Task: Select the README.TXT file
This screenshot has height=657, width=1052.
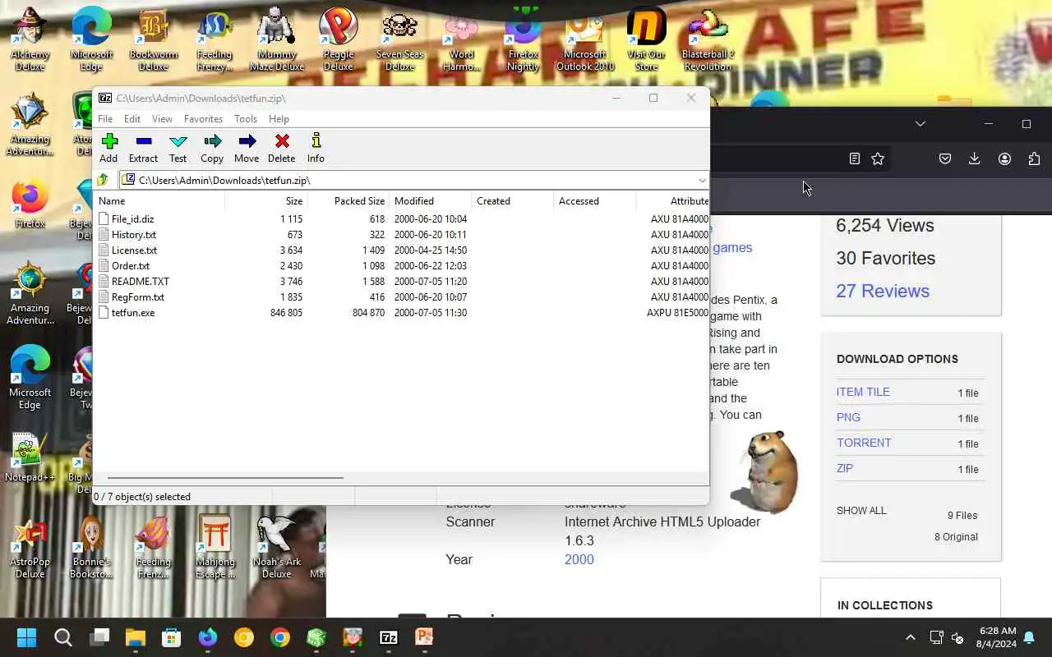Action: [x=140, y=282]
